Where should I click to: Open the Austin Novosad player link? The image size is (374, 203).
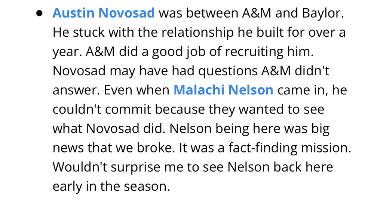[104, 13]
